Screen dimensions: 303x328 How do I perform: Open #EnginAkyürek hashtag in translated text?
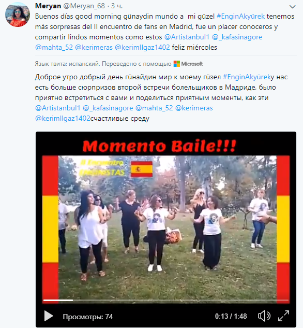click(247, 77)
